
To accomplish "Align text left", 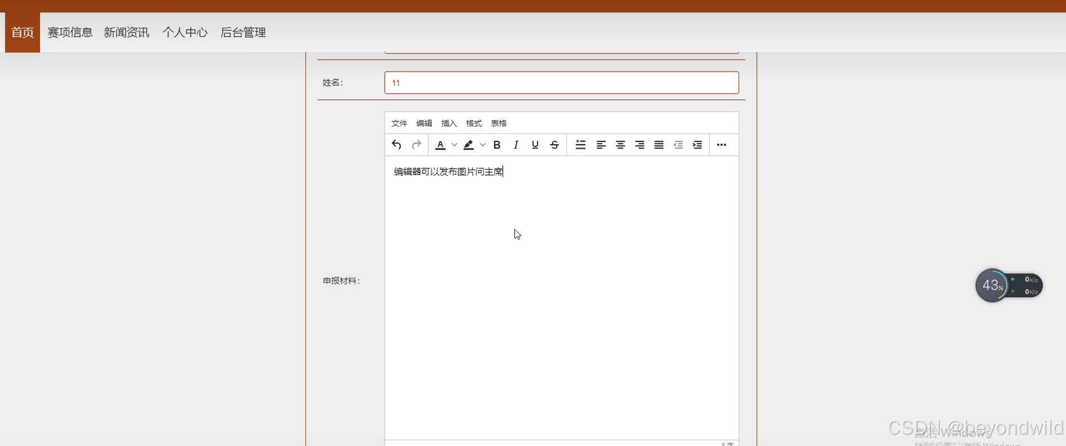I will [x=601, y=145].
